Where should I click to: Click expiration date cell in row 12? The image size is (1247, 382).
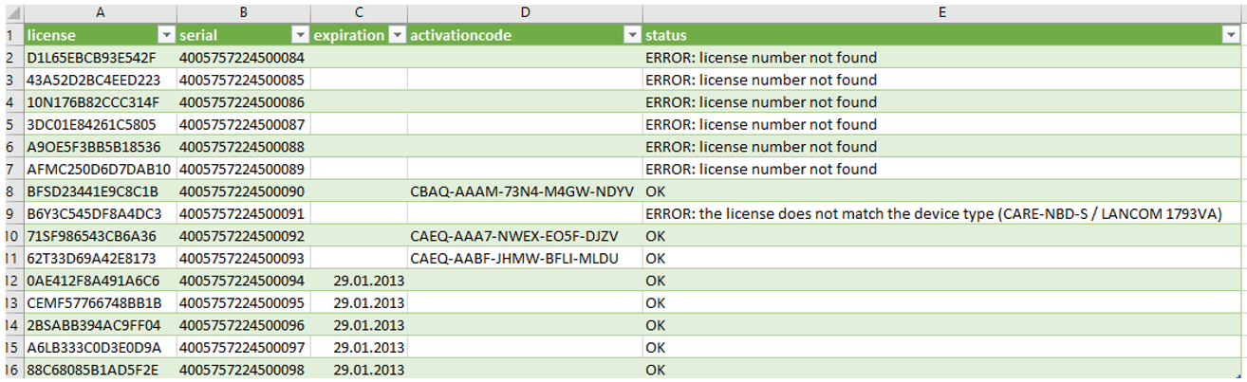[370, 281]
